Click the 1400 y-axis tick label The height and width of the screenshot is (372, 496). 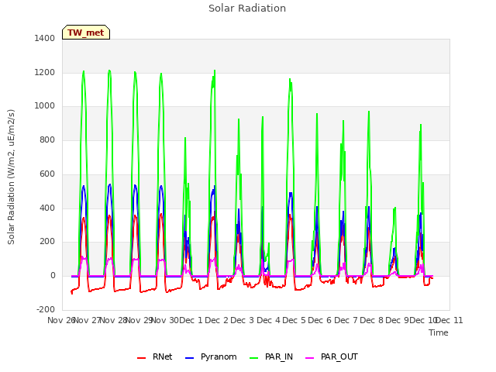tap(45, 38)
